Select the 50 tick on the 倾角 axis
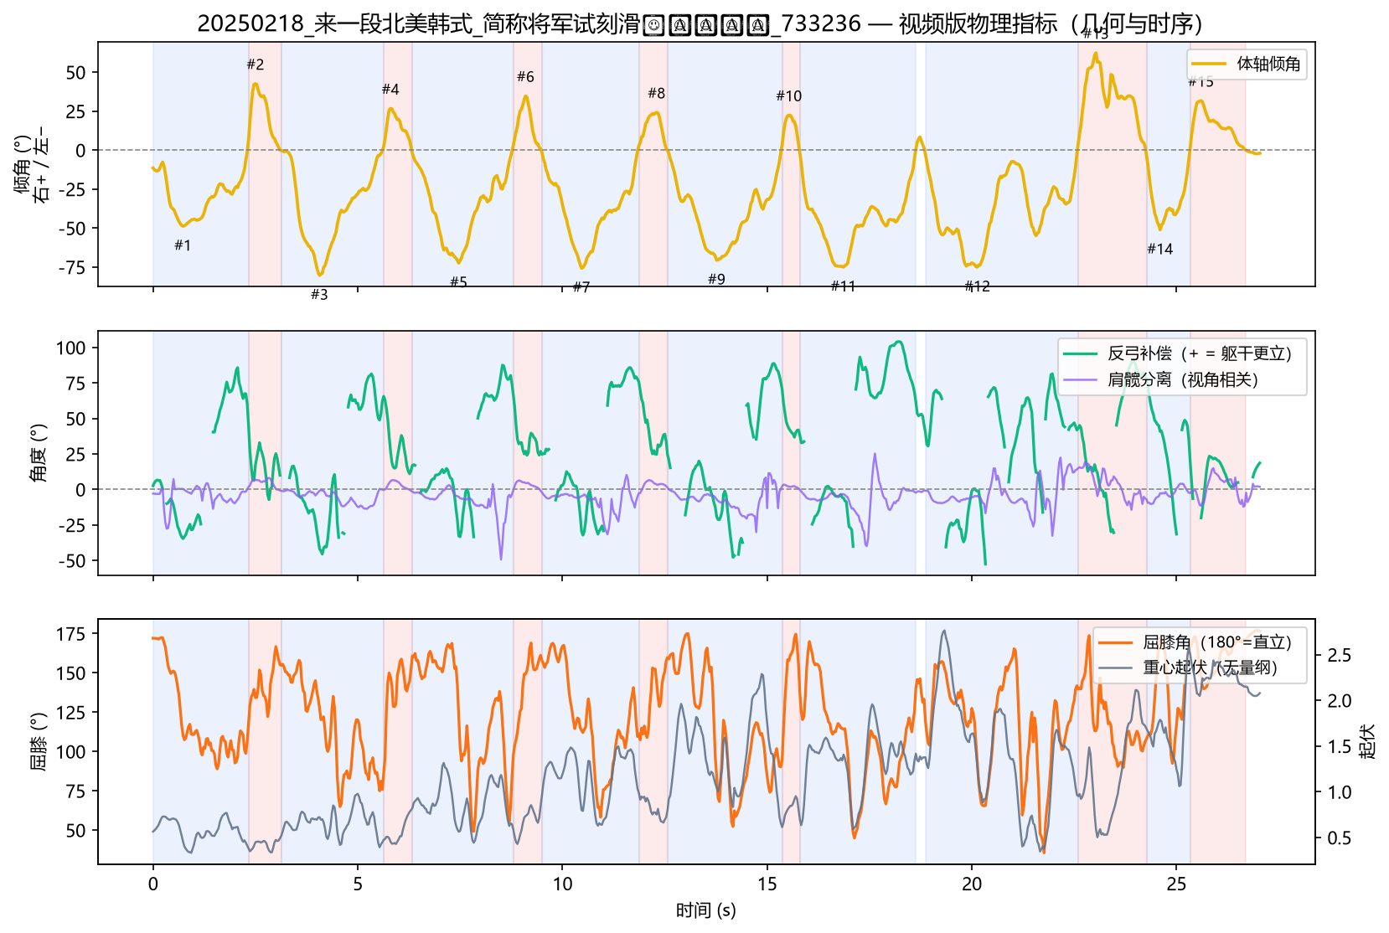 tap(76, 73)
